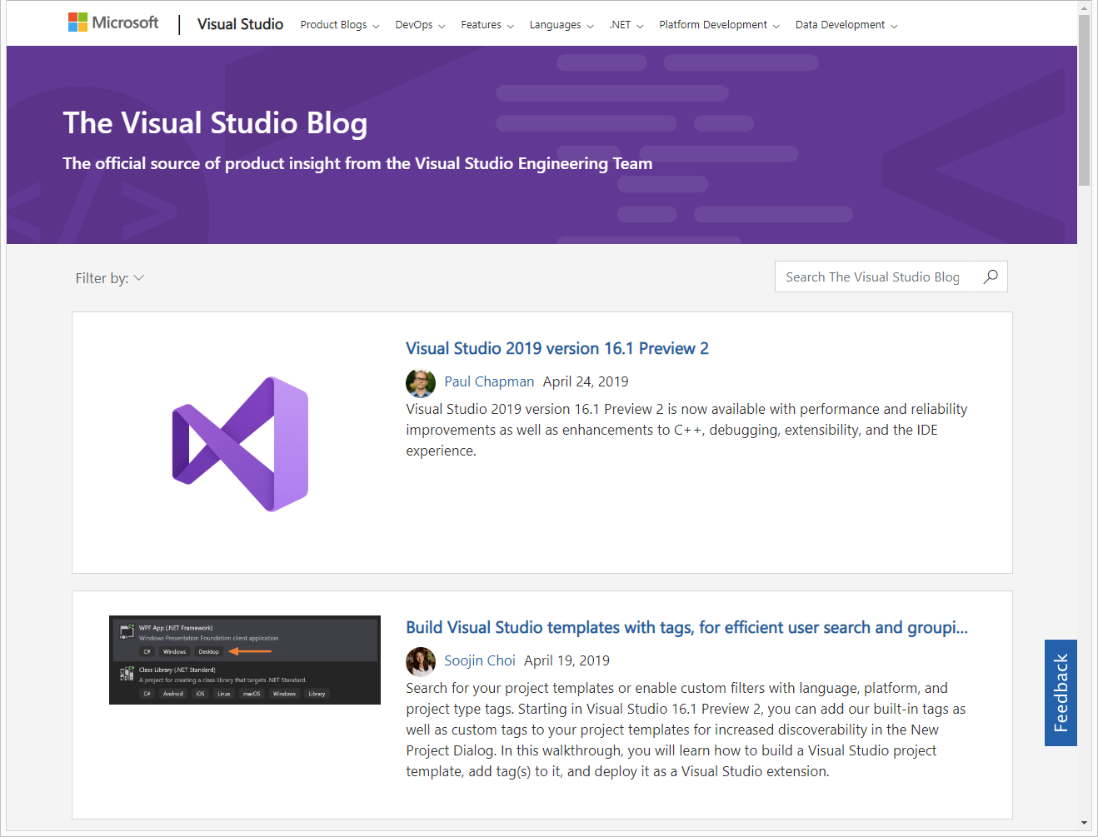Click Paul Chapman's avatar photo
This screenshot has height=837, width=1098.
421,382
